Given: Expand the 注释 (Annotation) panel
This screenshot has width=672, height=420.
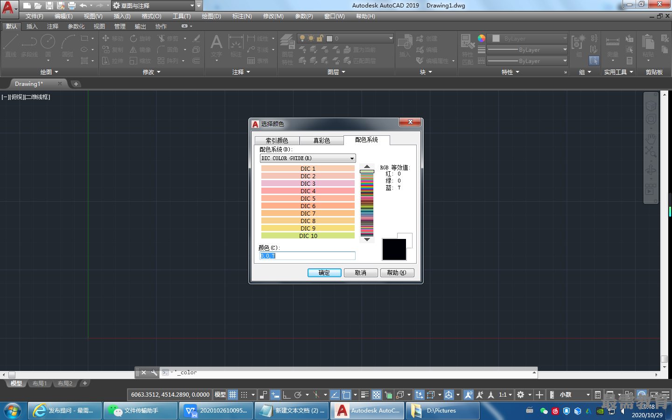Looking at the screenshot, I should pyautogui.click(x=241, y=72).
